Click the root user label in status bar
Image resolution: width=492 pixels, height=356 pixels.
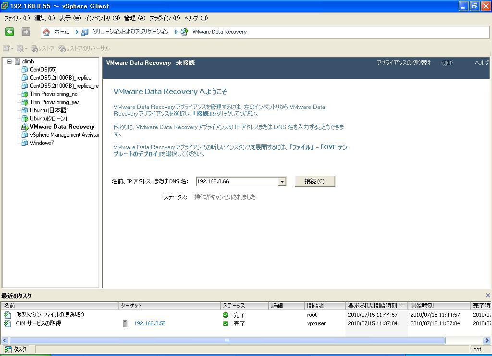click(476, 349)
